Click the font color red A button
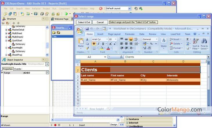 click(108, 48)
